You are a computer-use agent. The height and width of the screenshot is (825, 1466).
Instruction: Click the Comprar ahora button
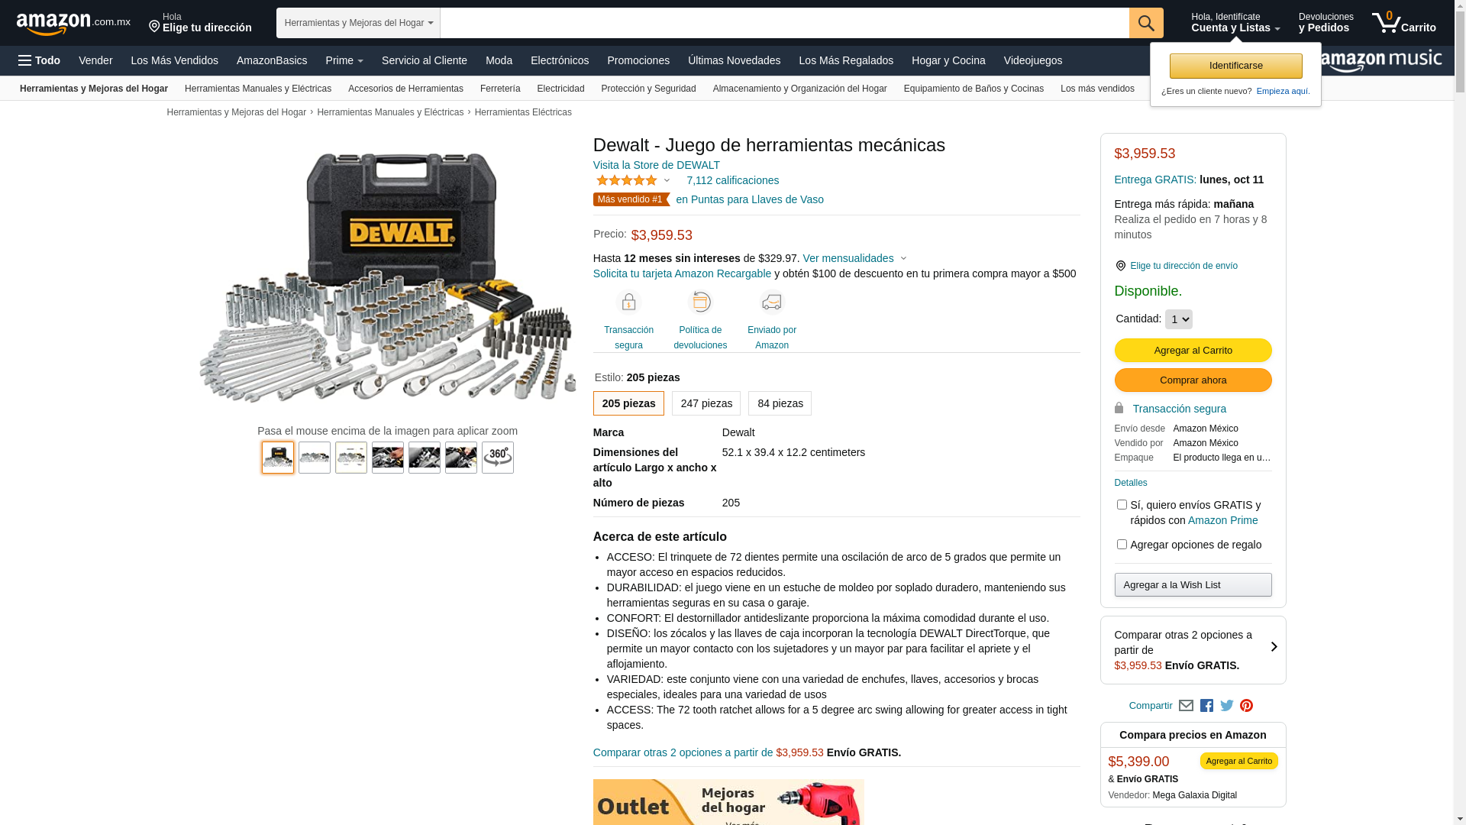tap(1193, 380)
